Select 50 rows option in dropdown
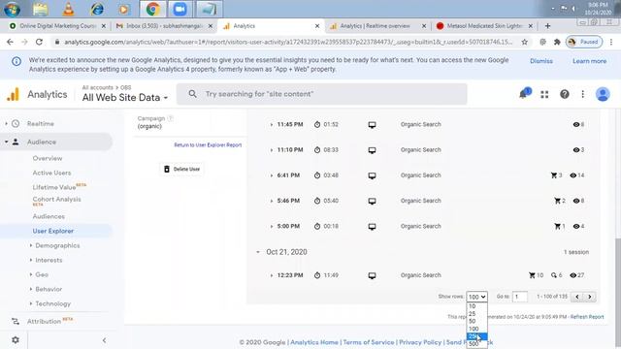Image resolution: width=621 pixels, height=349 pixels. 476,321
